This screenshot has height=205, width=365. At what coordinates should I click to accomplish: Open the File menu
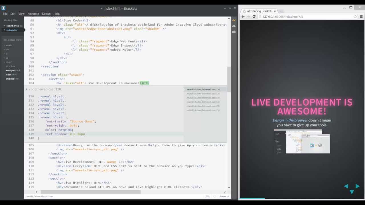[5, 14]
